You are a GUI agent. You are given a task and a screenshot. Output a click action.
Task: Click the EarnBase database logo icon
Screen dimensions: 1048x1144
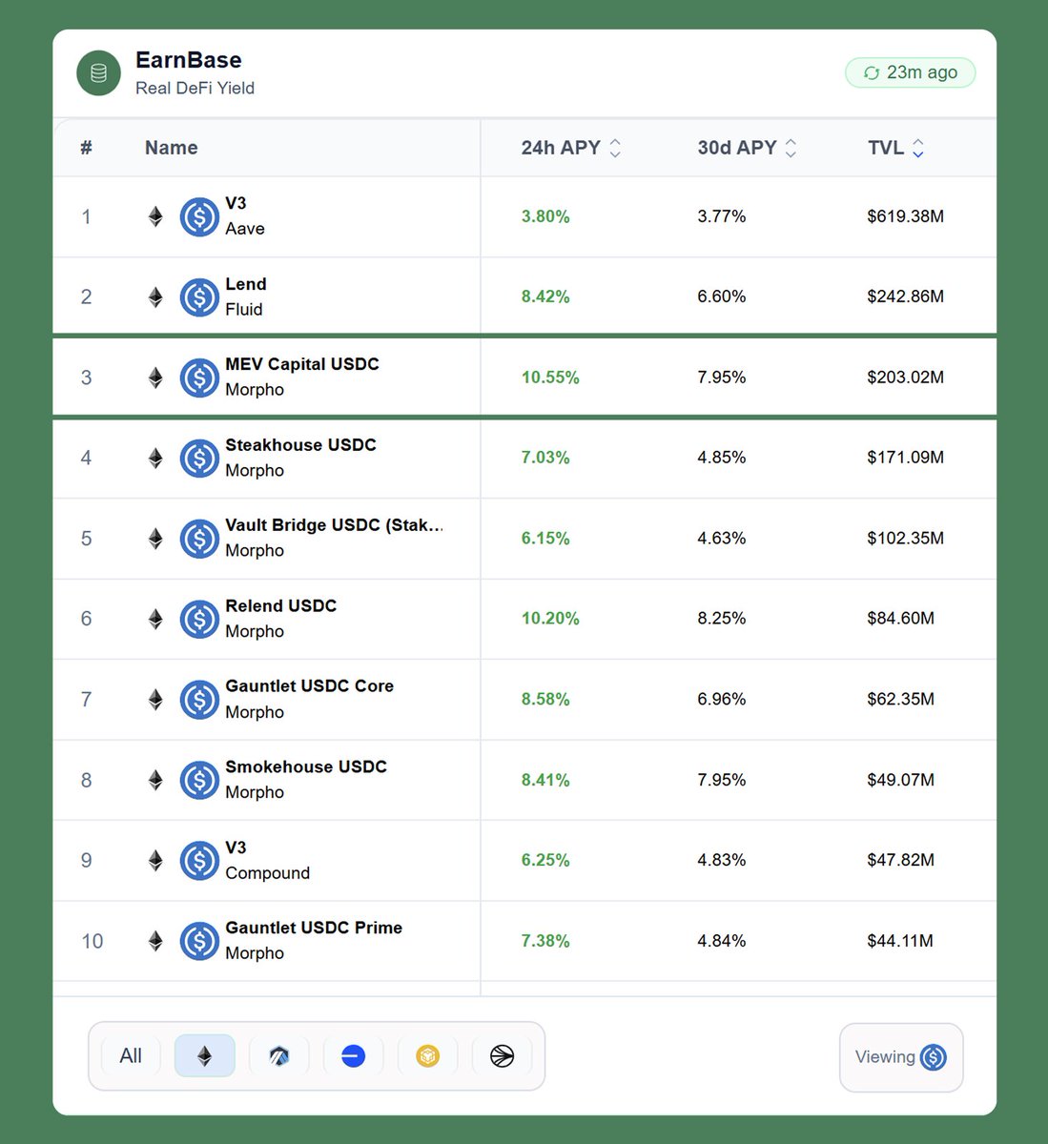(x=98, y=73)
